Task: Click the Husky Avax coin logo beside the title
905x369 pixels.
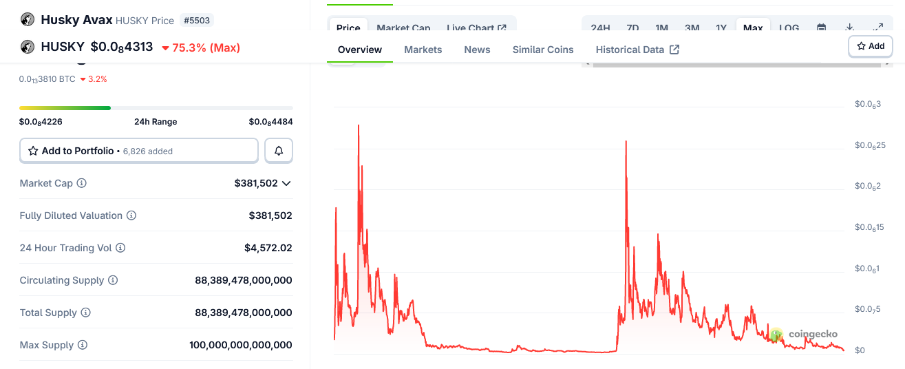Action: pos(28,19)
